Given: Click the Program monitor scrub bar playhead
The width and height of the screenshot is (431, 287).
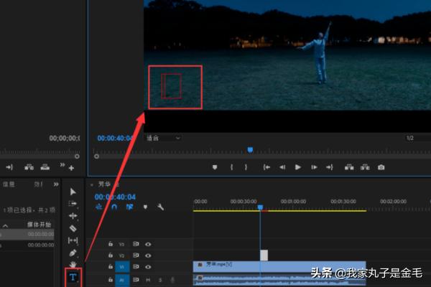Looking at the screenshot, I should pos(250,150).
